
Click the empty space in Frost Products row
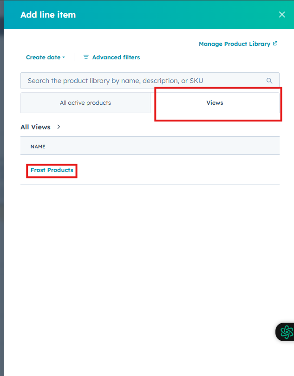[x=186, y=170]
